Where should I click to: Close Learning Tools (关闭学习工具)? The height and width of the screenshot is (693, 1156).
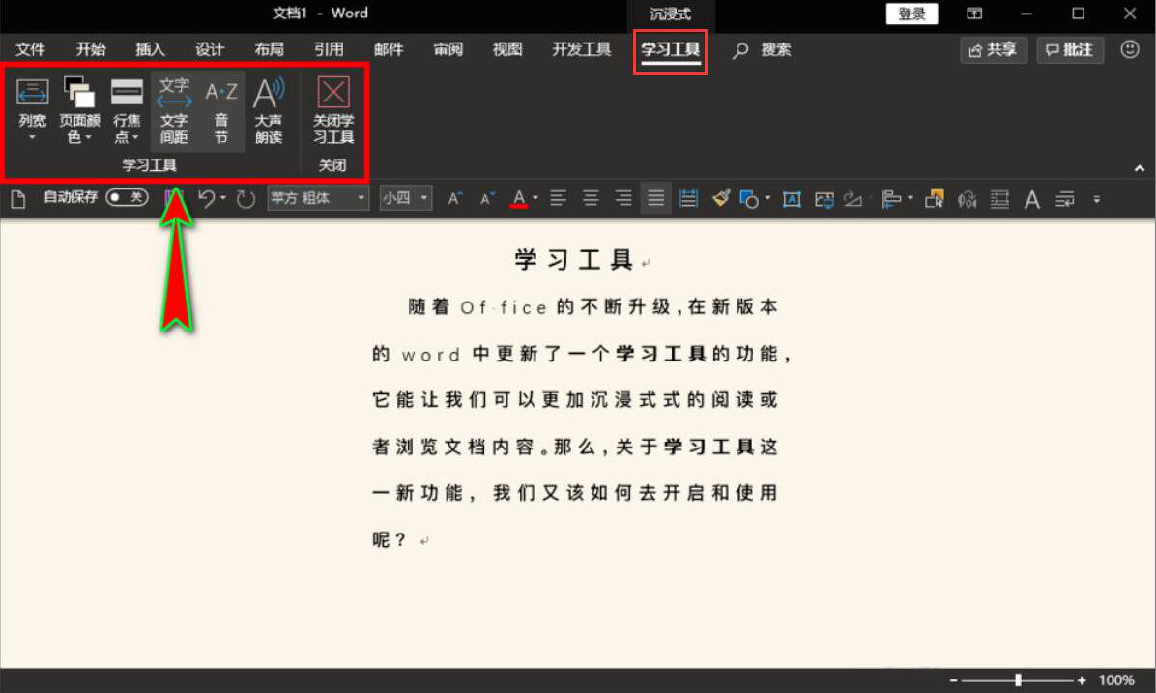pyautogui.click(x=333, y=111)
